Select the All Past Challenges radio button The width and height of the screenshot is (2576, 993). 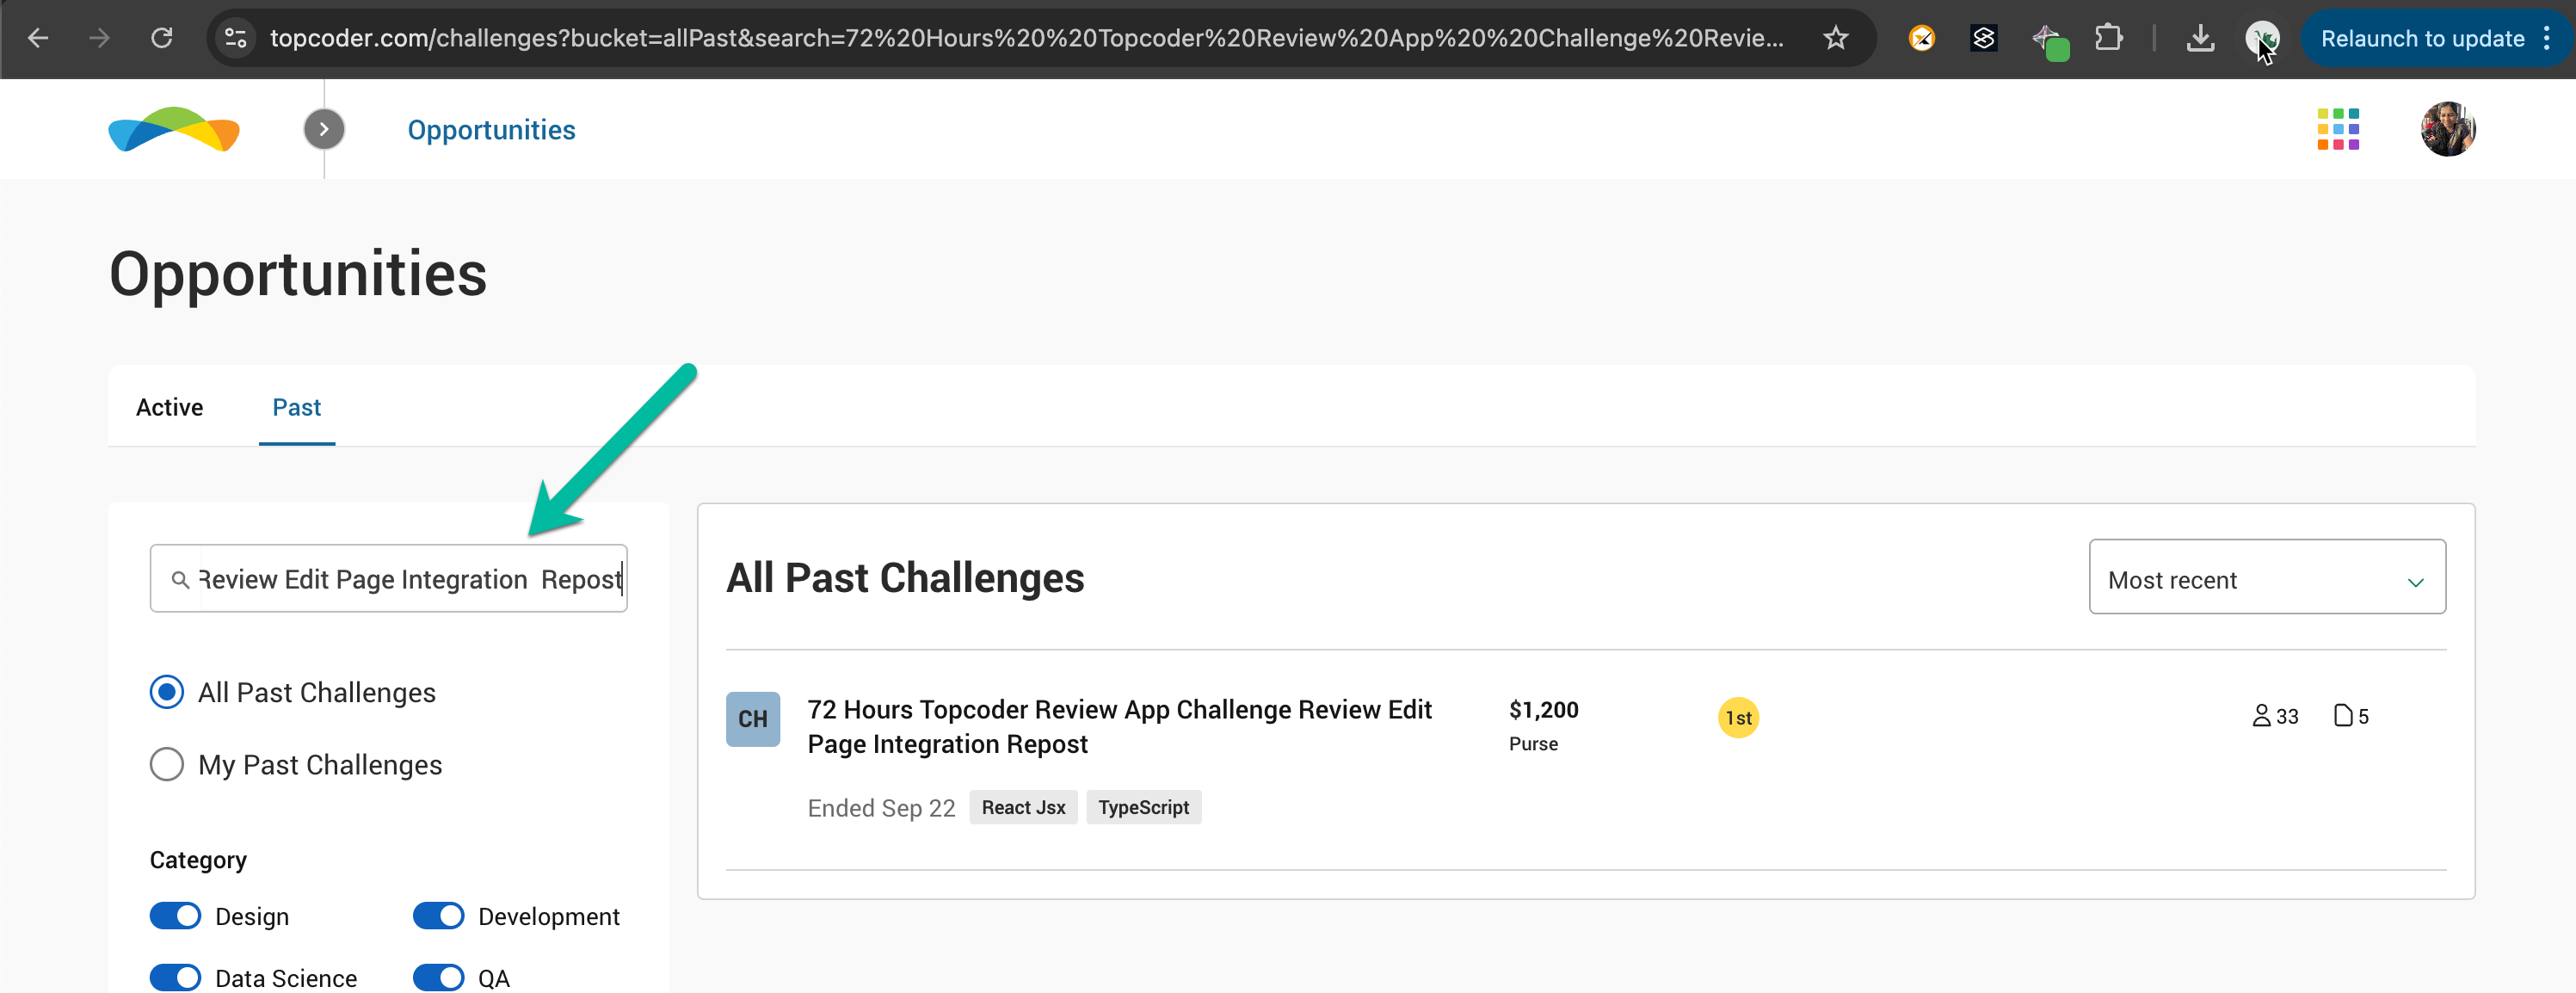[x=167, y=692]
